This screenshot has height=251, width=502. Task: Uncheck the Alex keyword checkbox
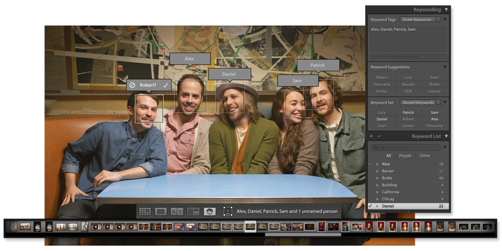[x=370, y=164]
